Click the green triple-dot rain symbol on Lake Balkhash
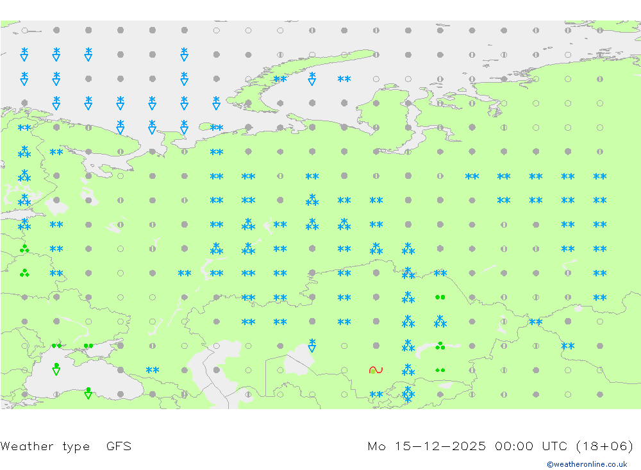This screenshot has height=470, width=641. point(440,346)
